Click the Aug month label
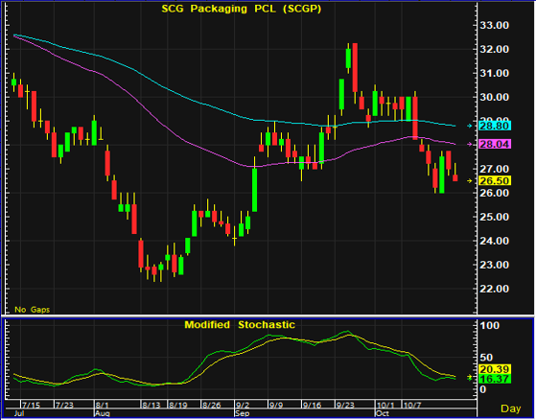The height and width of the screenshot is (420, 536). point(102,413)
